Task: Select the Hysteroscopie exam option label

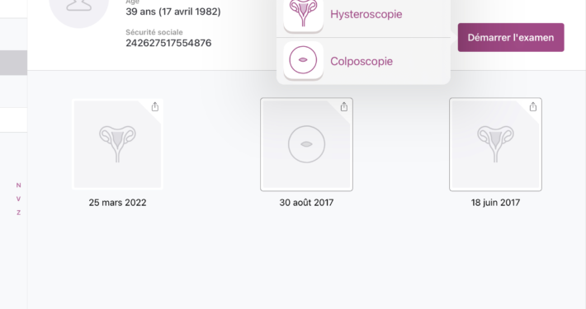Action: point(366,14)
